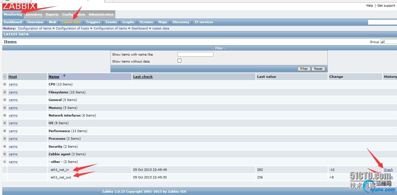The image size is (397, 195).
Task: Focus 'Show items with name like' field
Action: click(196, 54)
